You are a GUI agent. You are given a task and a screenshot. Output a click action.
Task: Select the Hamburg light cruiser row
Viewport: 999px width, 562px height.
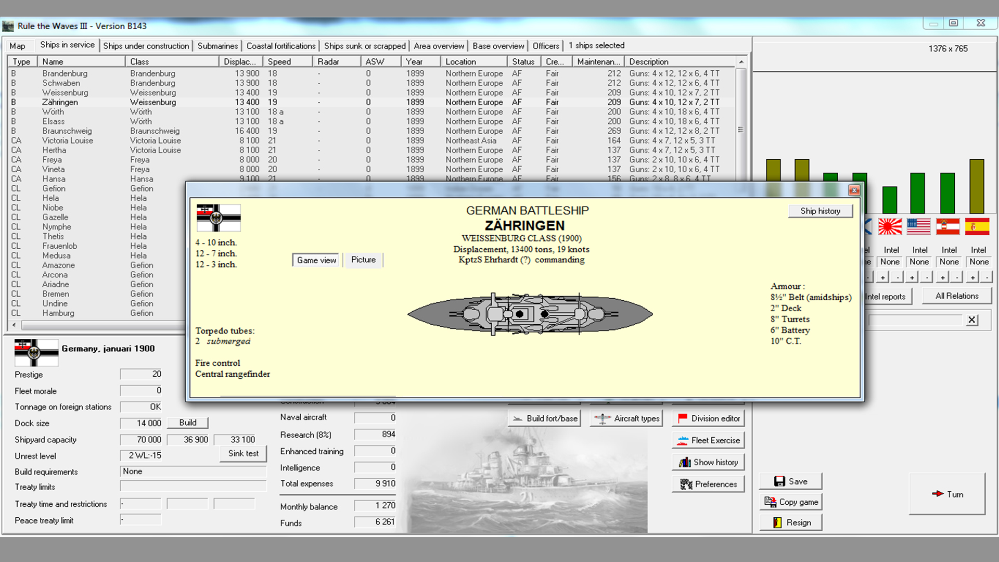(x=98, y=313)
